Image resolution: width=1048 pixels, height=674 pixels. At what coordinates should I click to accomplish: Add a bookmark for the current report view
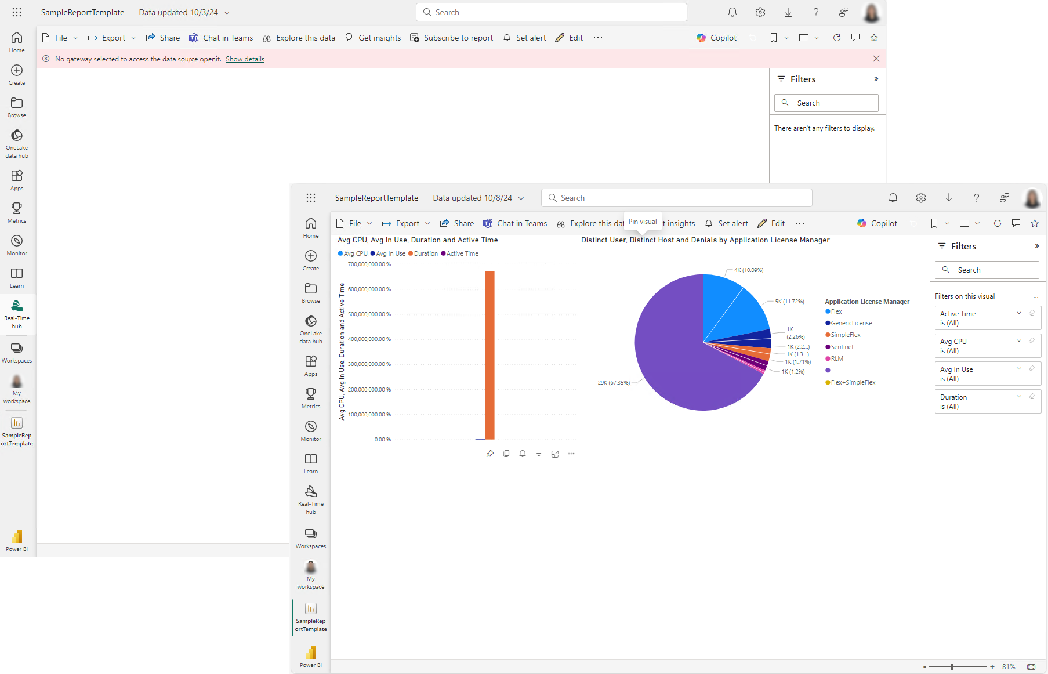[x=934, y=223]
